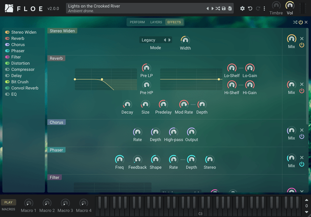Viewport: 311px width, 217px height.
Task: Toggle the Compressor effect switch in list
Action: tap(7, 69)
